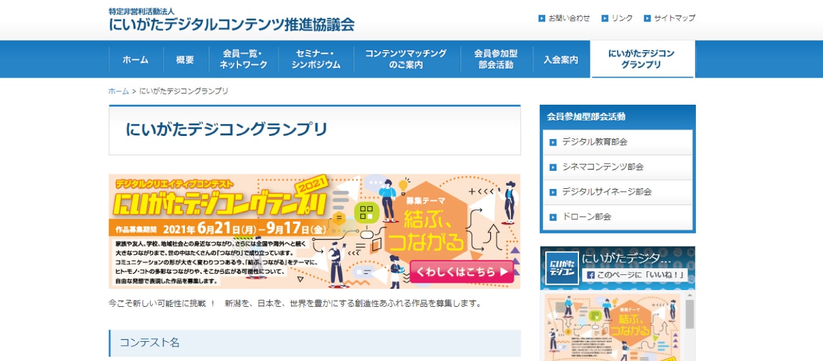Viewport: 823px width, 361px height.
Task: Click arrow icon beside リンク
Action: coord(605,19)
